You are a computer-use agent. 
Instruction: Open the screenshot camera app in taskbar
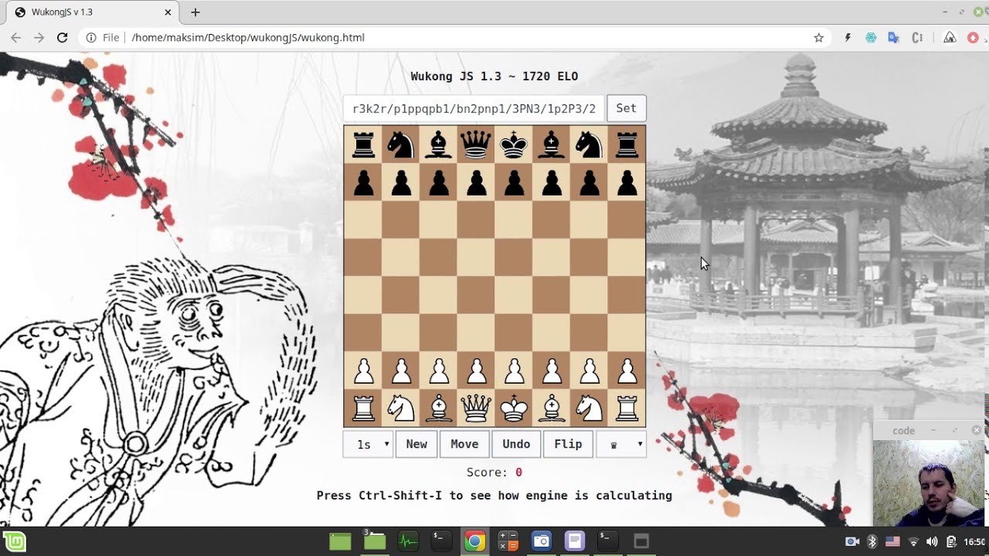click(542, 541)
